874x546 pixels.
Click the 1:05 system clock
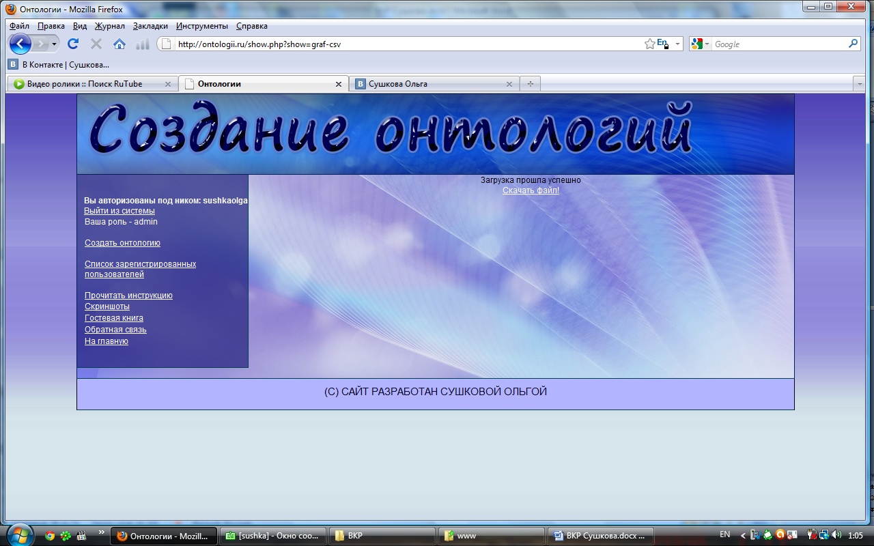856,535
